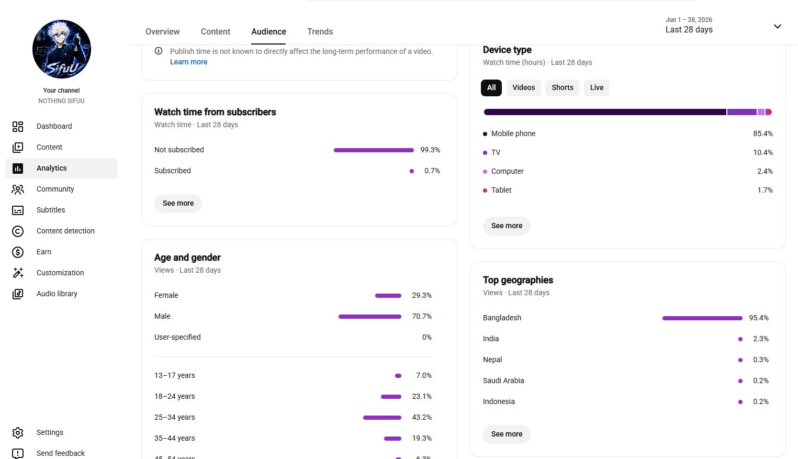798x459 pixels.
Task: Select the Shorts device type filter
Action: coord(563,87)
